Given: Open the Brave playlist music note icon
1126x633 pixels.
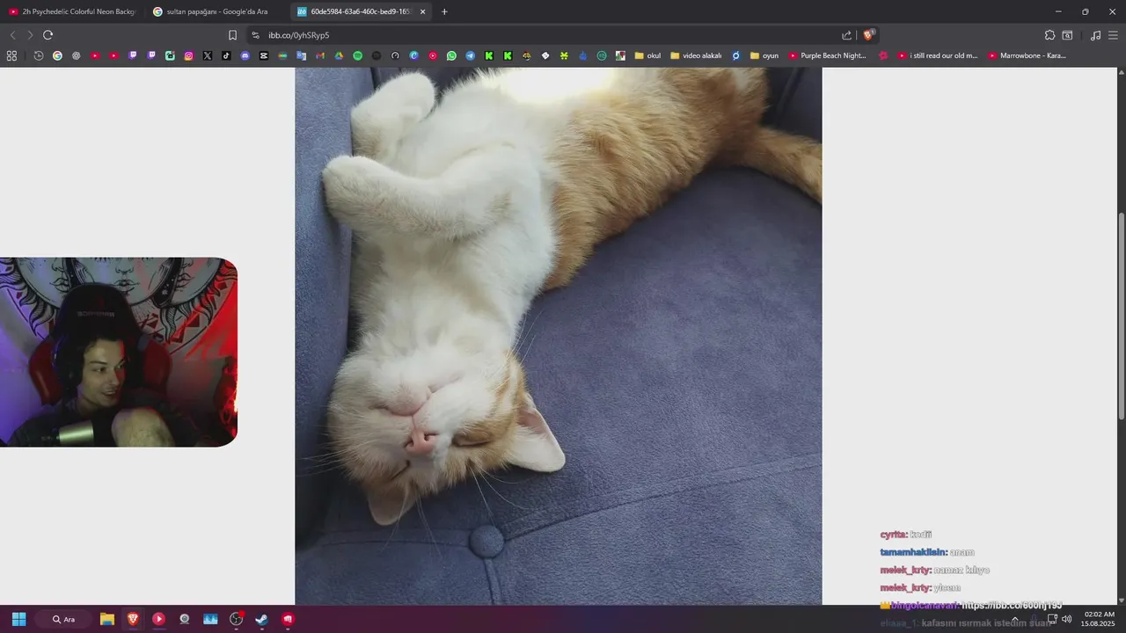Looking at the screenshot, I should tap(1095, 35).
